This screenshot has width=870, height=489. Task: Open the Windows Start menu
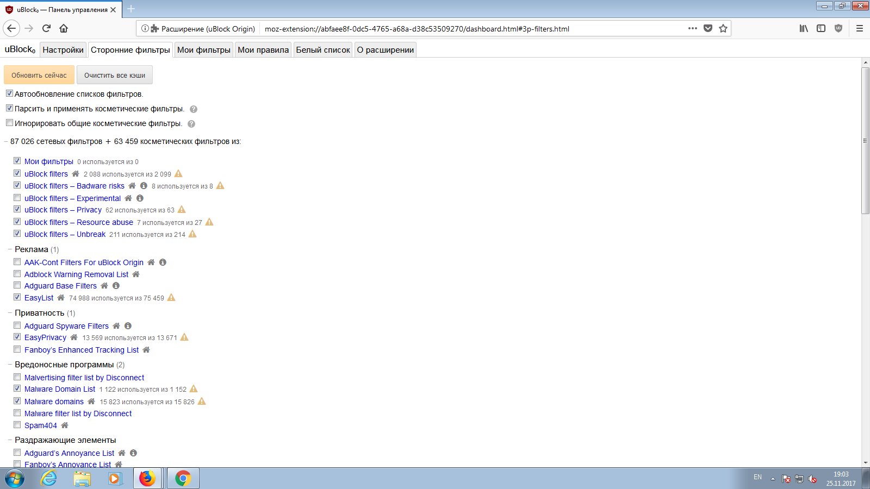tap(15, 478)
